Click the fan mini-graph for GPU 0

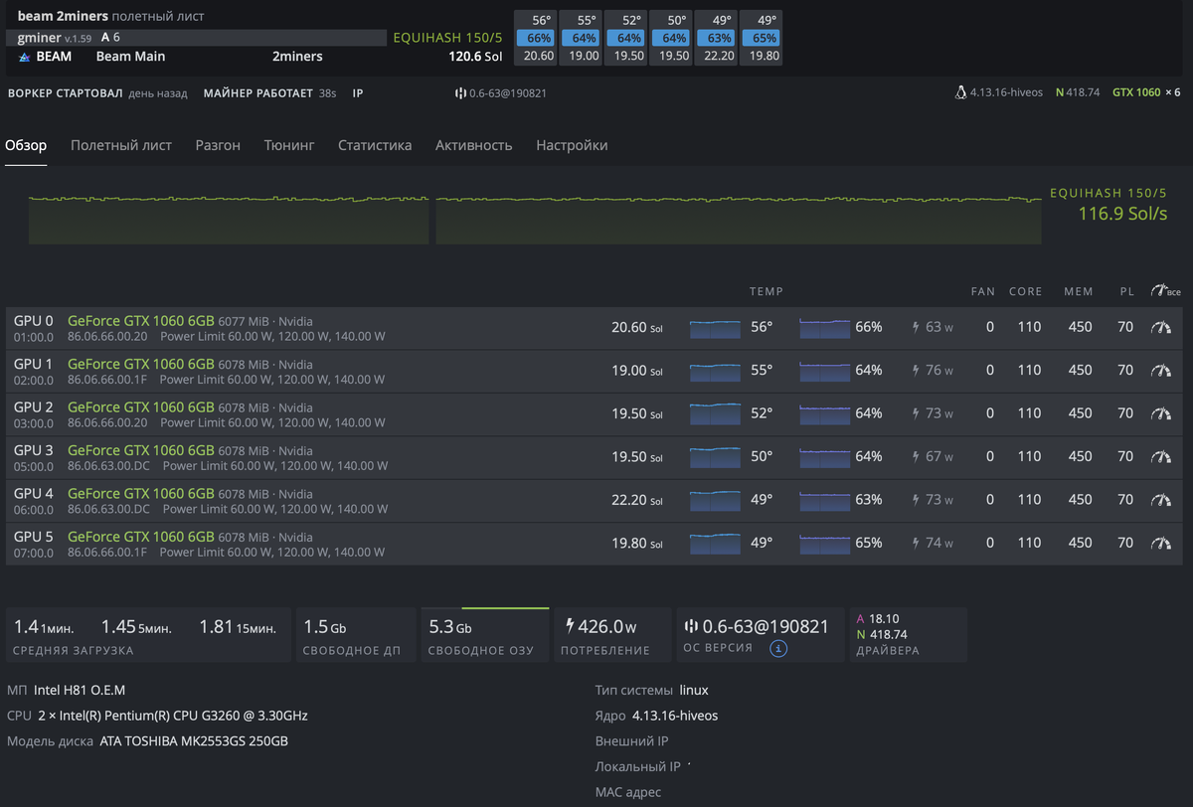pos(824,327)
